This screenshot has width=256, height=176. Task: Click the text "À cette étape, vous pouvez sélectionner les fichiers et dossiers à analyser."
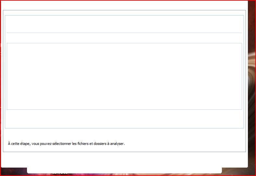[66, 144]
